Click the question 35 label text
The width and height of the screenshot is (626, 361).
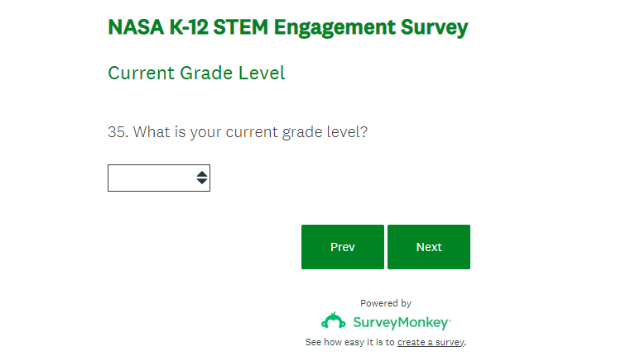tap(238, 131)
